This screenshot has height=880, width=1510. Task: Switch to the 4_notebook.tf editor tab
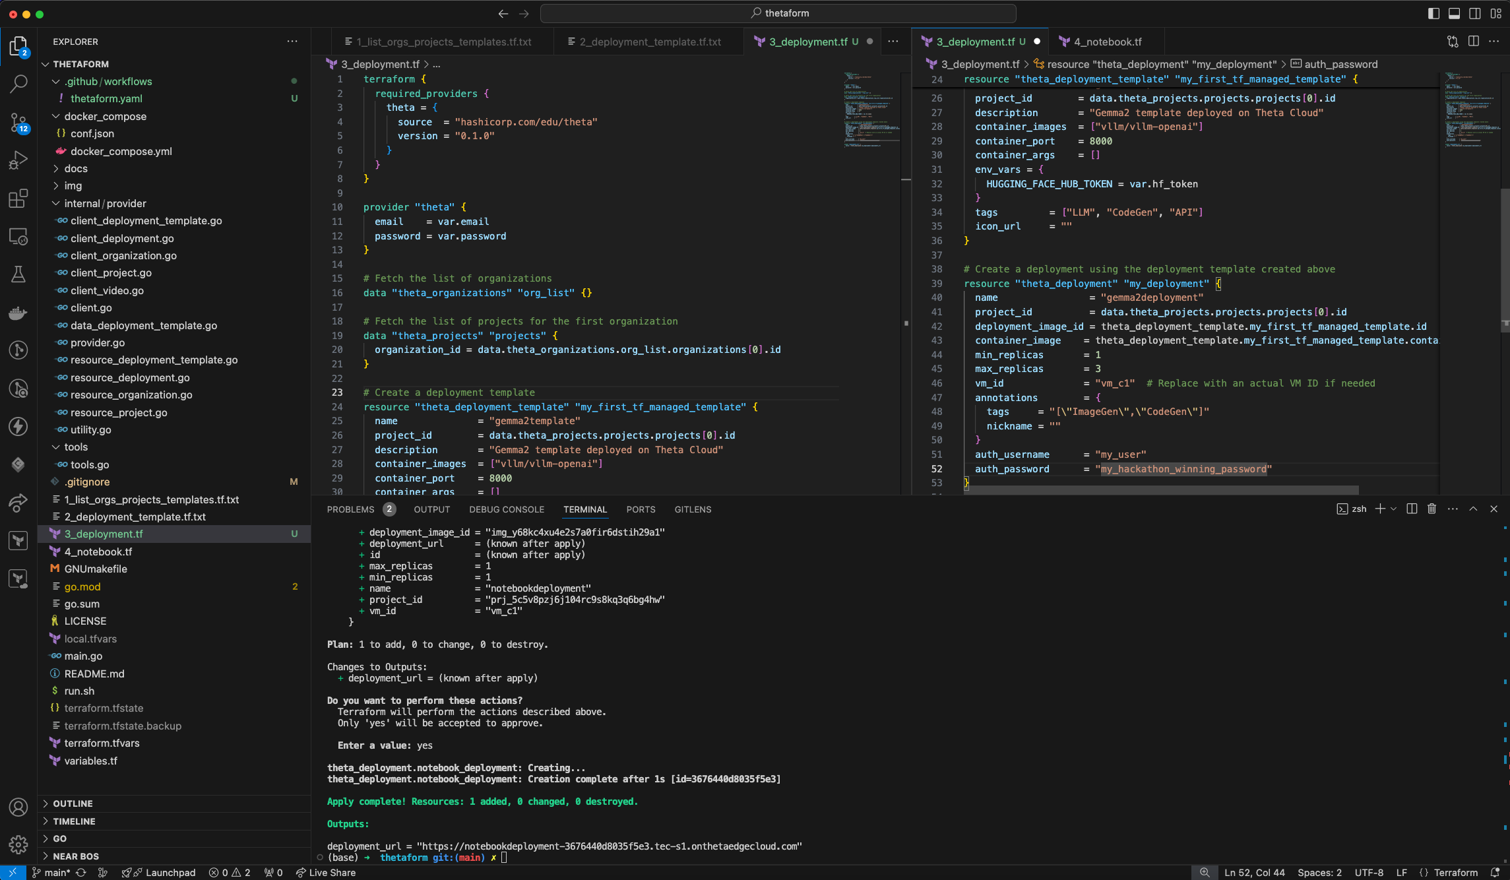click(x=1107, y=42)
